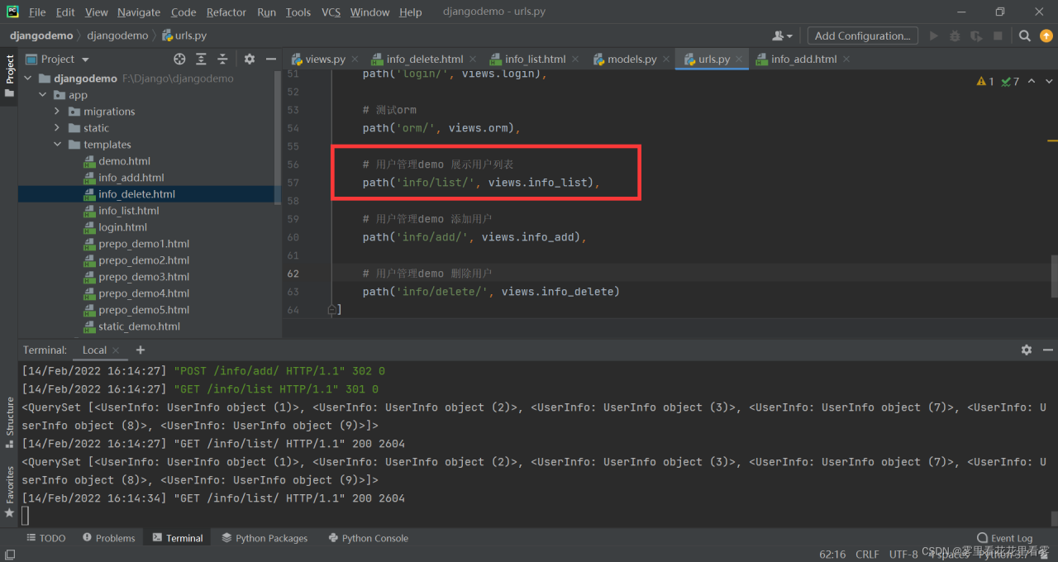The width and height of the screenshot is (1058, 562).
Task: Select demo.html in project tree
Action: coord(124,161)
